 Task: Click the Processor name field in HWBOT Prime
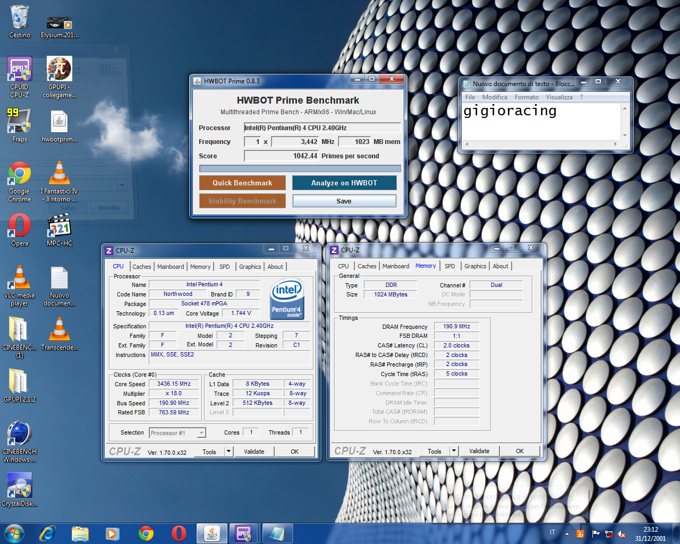(x=322, y=127)
